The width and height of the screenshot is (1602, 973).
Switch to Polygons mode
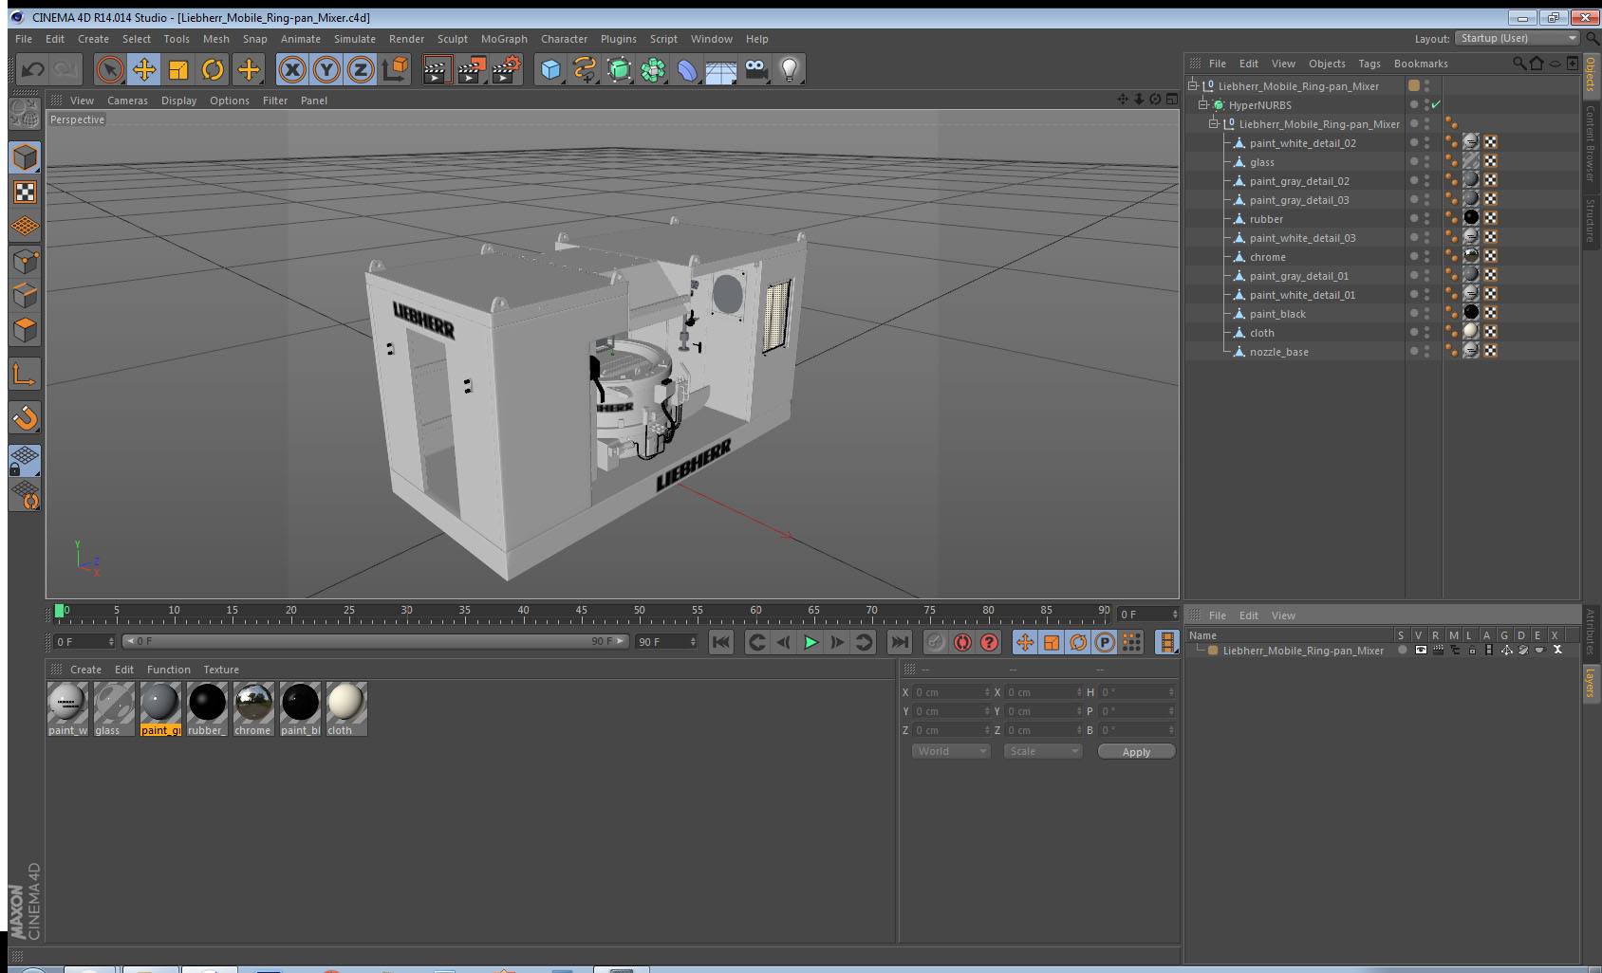click(26, 330)
